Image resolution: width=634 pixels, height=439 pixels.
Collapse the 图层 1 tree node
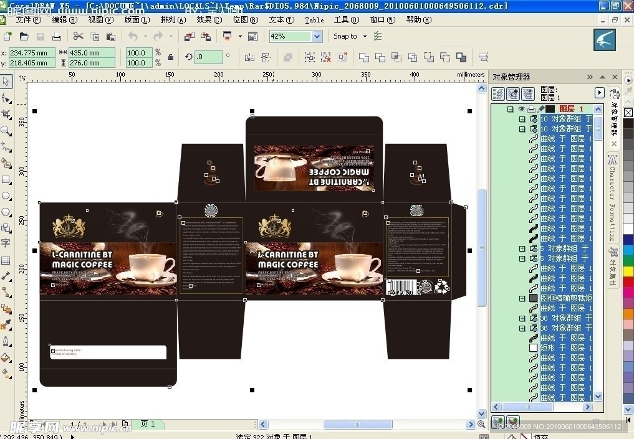click(x=511, y=109)
